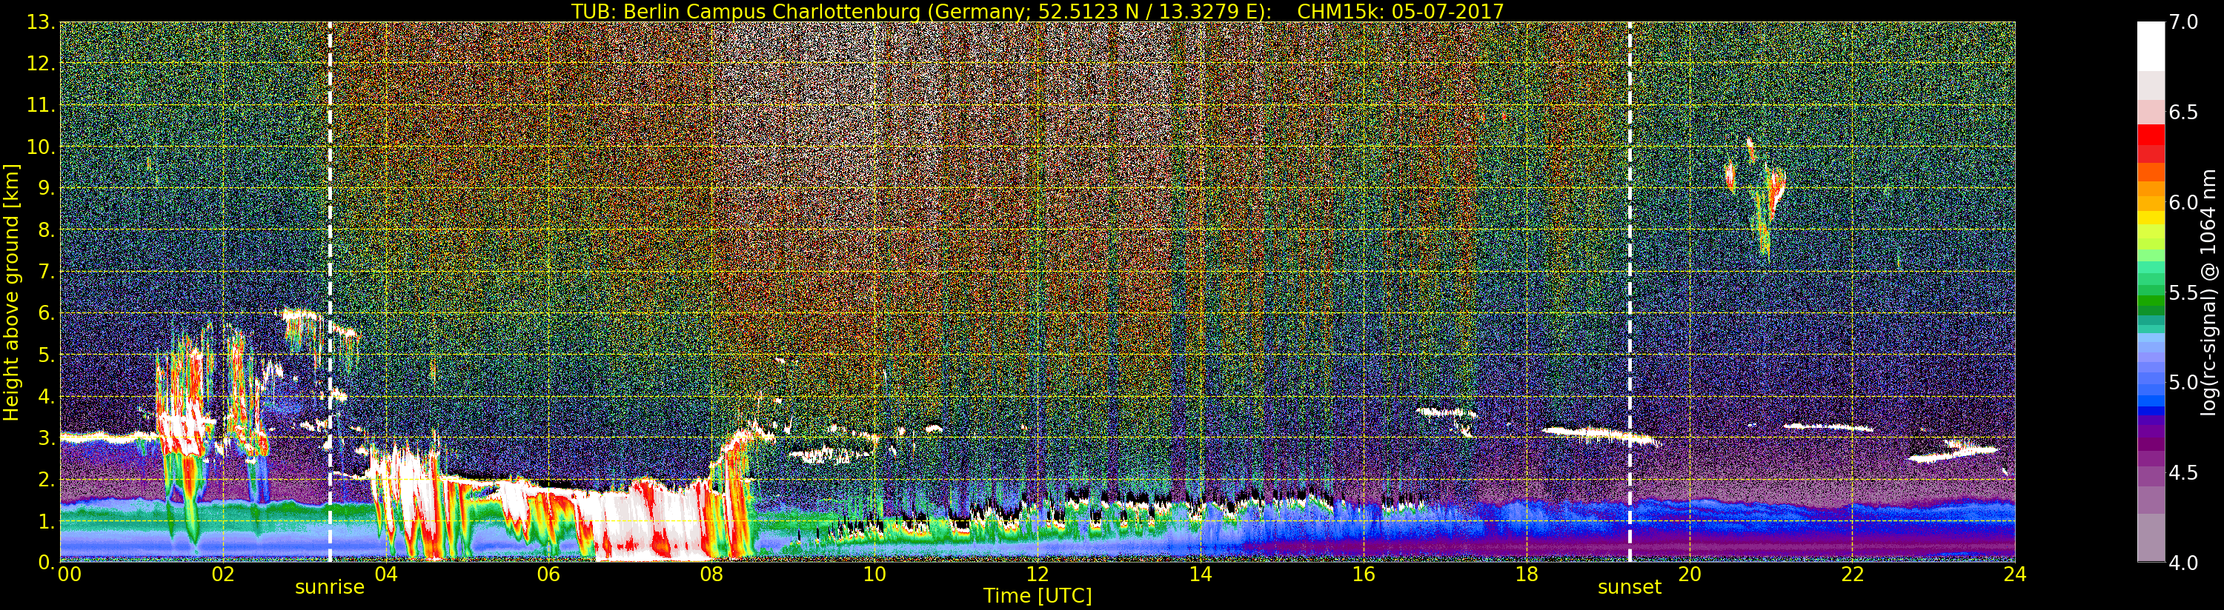Click the 12 tick on the time axis
Image resolution: width=2224 pixels, height=610 pixels.
coord(1037,574)
